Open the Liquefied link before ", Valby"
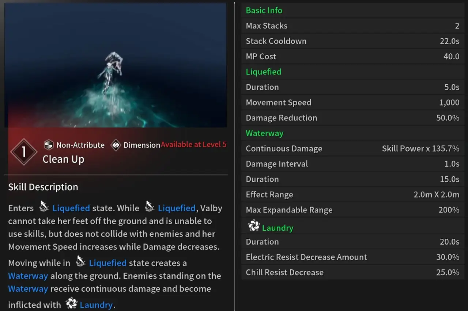 coord(177,208)
